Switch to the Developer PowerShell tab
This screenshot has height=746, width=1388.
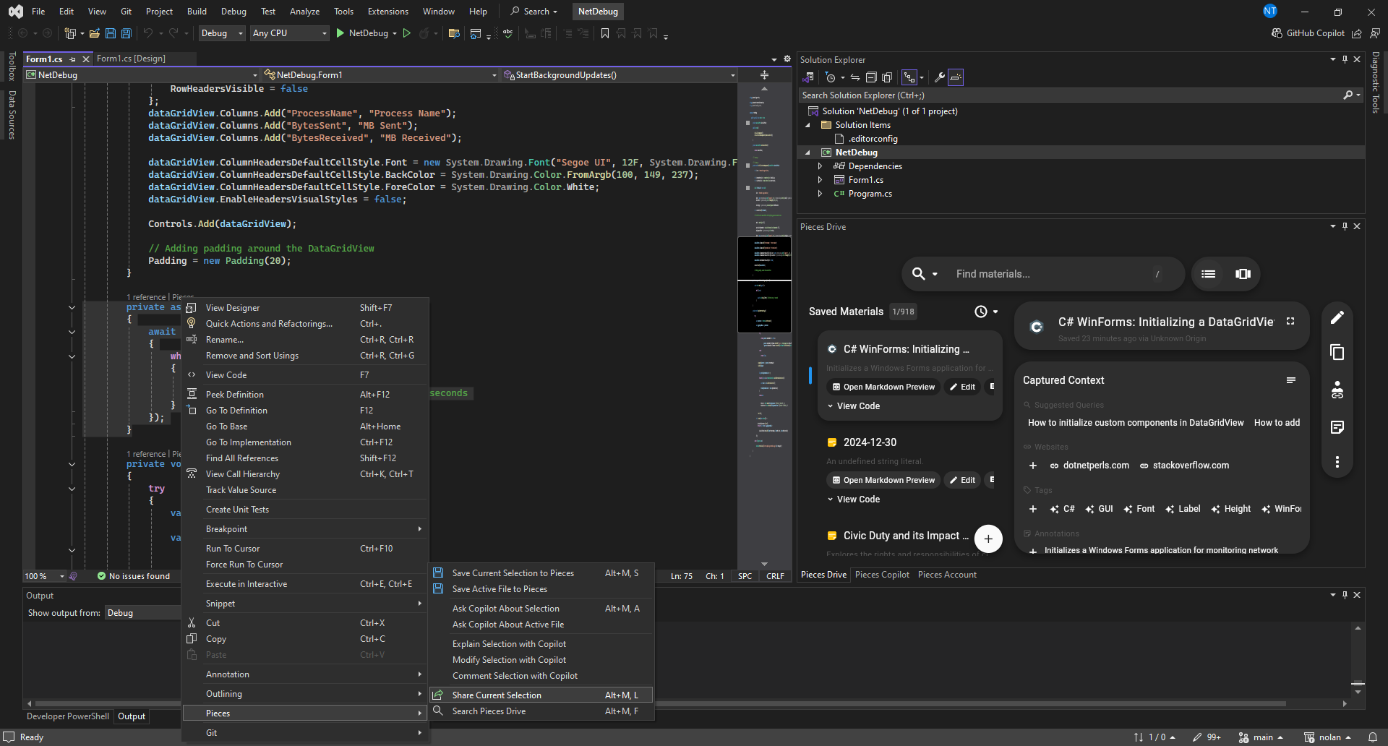click(x=68, y=716)
